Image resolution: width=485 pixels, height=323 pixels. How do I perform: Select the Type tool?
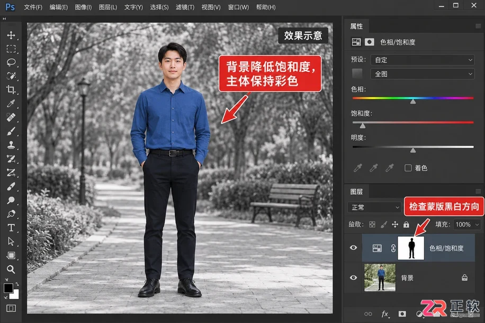click(11, 228)
